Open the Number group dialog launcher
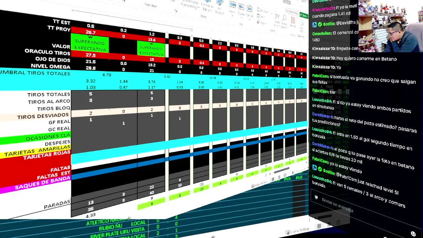This screenshot has width=423, height=238. pos(176,11)
